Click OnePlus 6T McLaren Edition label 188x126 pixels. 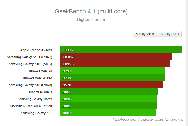[x=31, y=106]
